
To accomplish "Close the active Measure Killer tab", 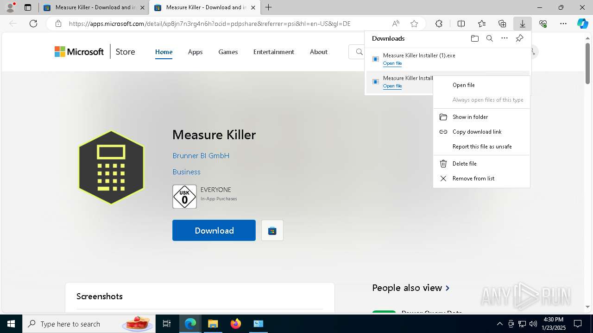I will tap(253, 7).
